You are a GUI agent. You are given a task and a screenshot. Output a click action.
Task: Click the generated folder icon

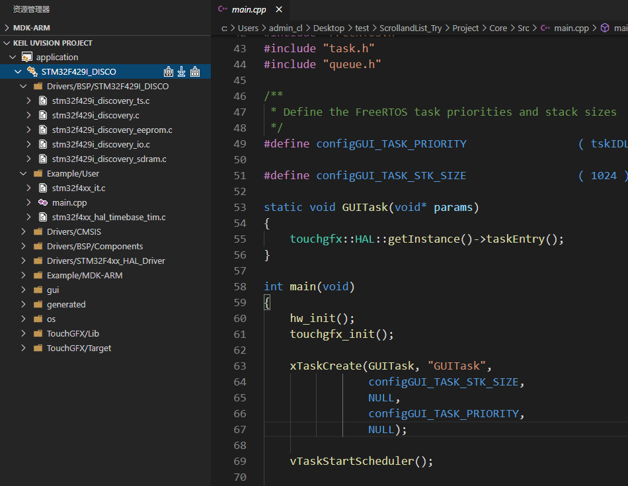(x=38, y=305)
